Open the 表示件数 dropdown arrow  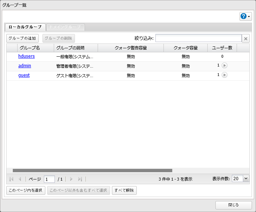[246, 178]
